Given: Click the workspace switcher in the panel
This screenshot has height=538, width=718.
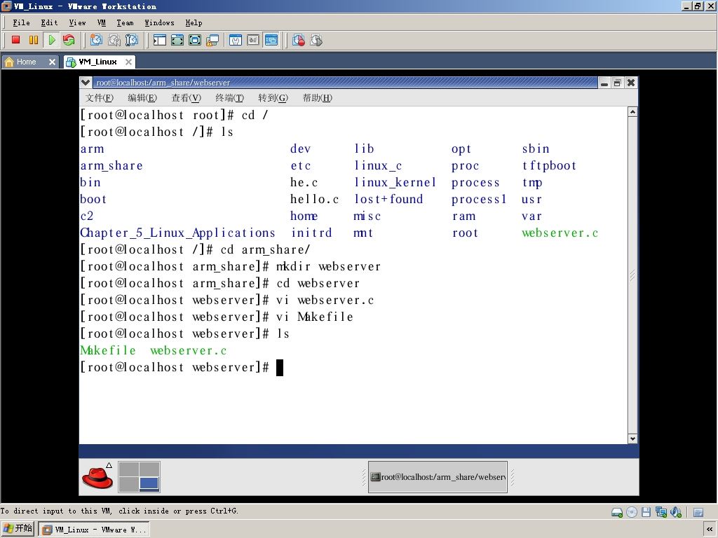Looking at the screenshot, I should (140, 476).
